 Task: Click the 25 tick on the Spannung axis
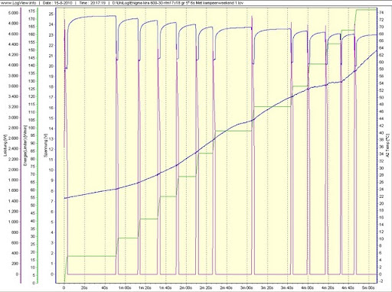click(x=51, y=14)
